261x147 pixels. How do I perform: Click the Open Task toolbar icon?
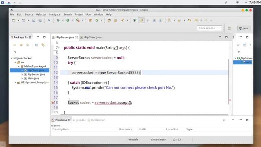point(115,20)
